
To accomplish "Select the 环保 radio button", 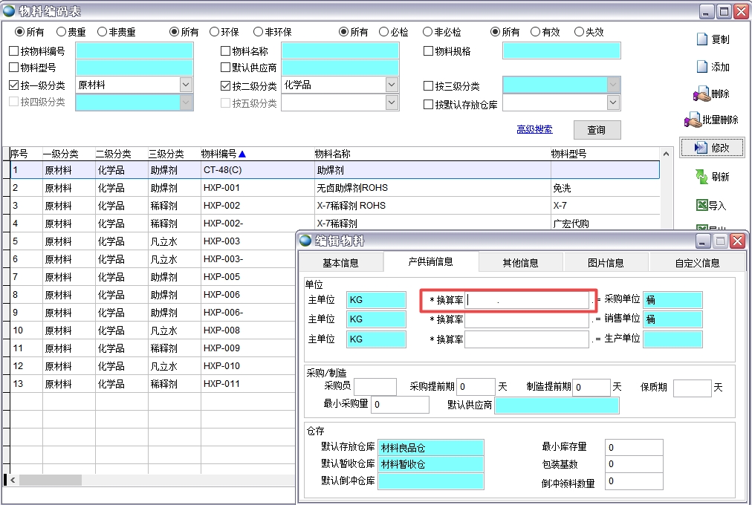I will click(x=215, y=33).
